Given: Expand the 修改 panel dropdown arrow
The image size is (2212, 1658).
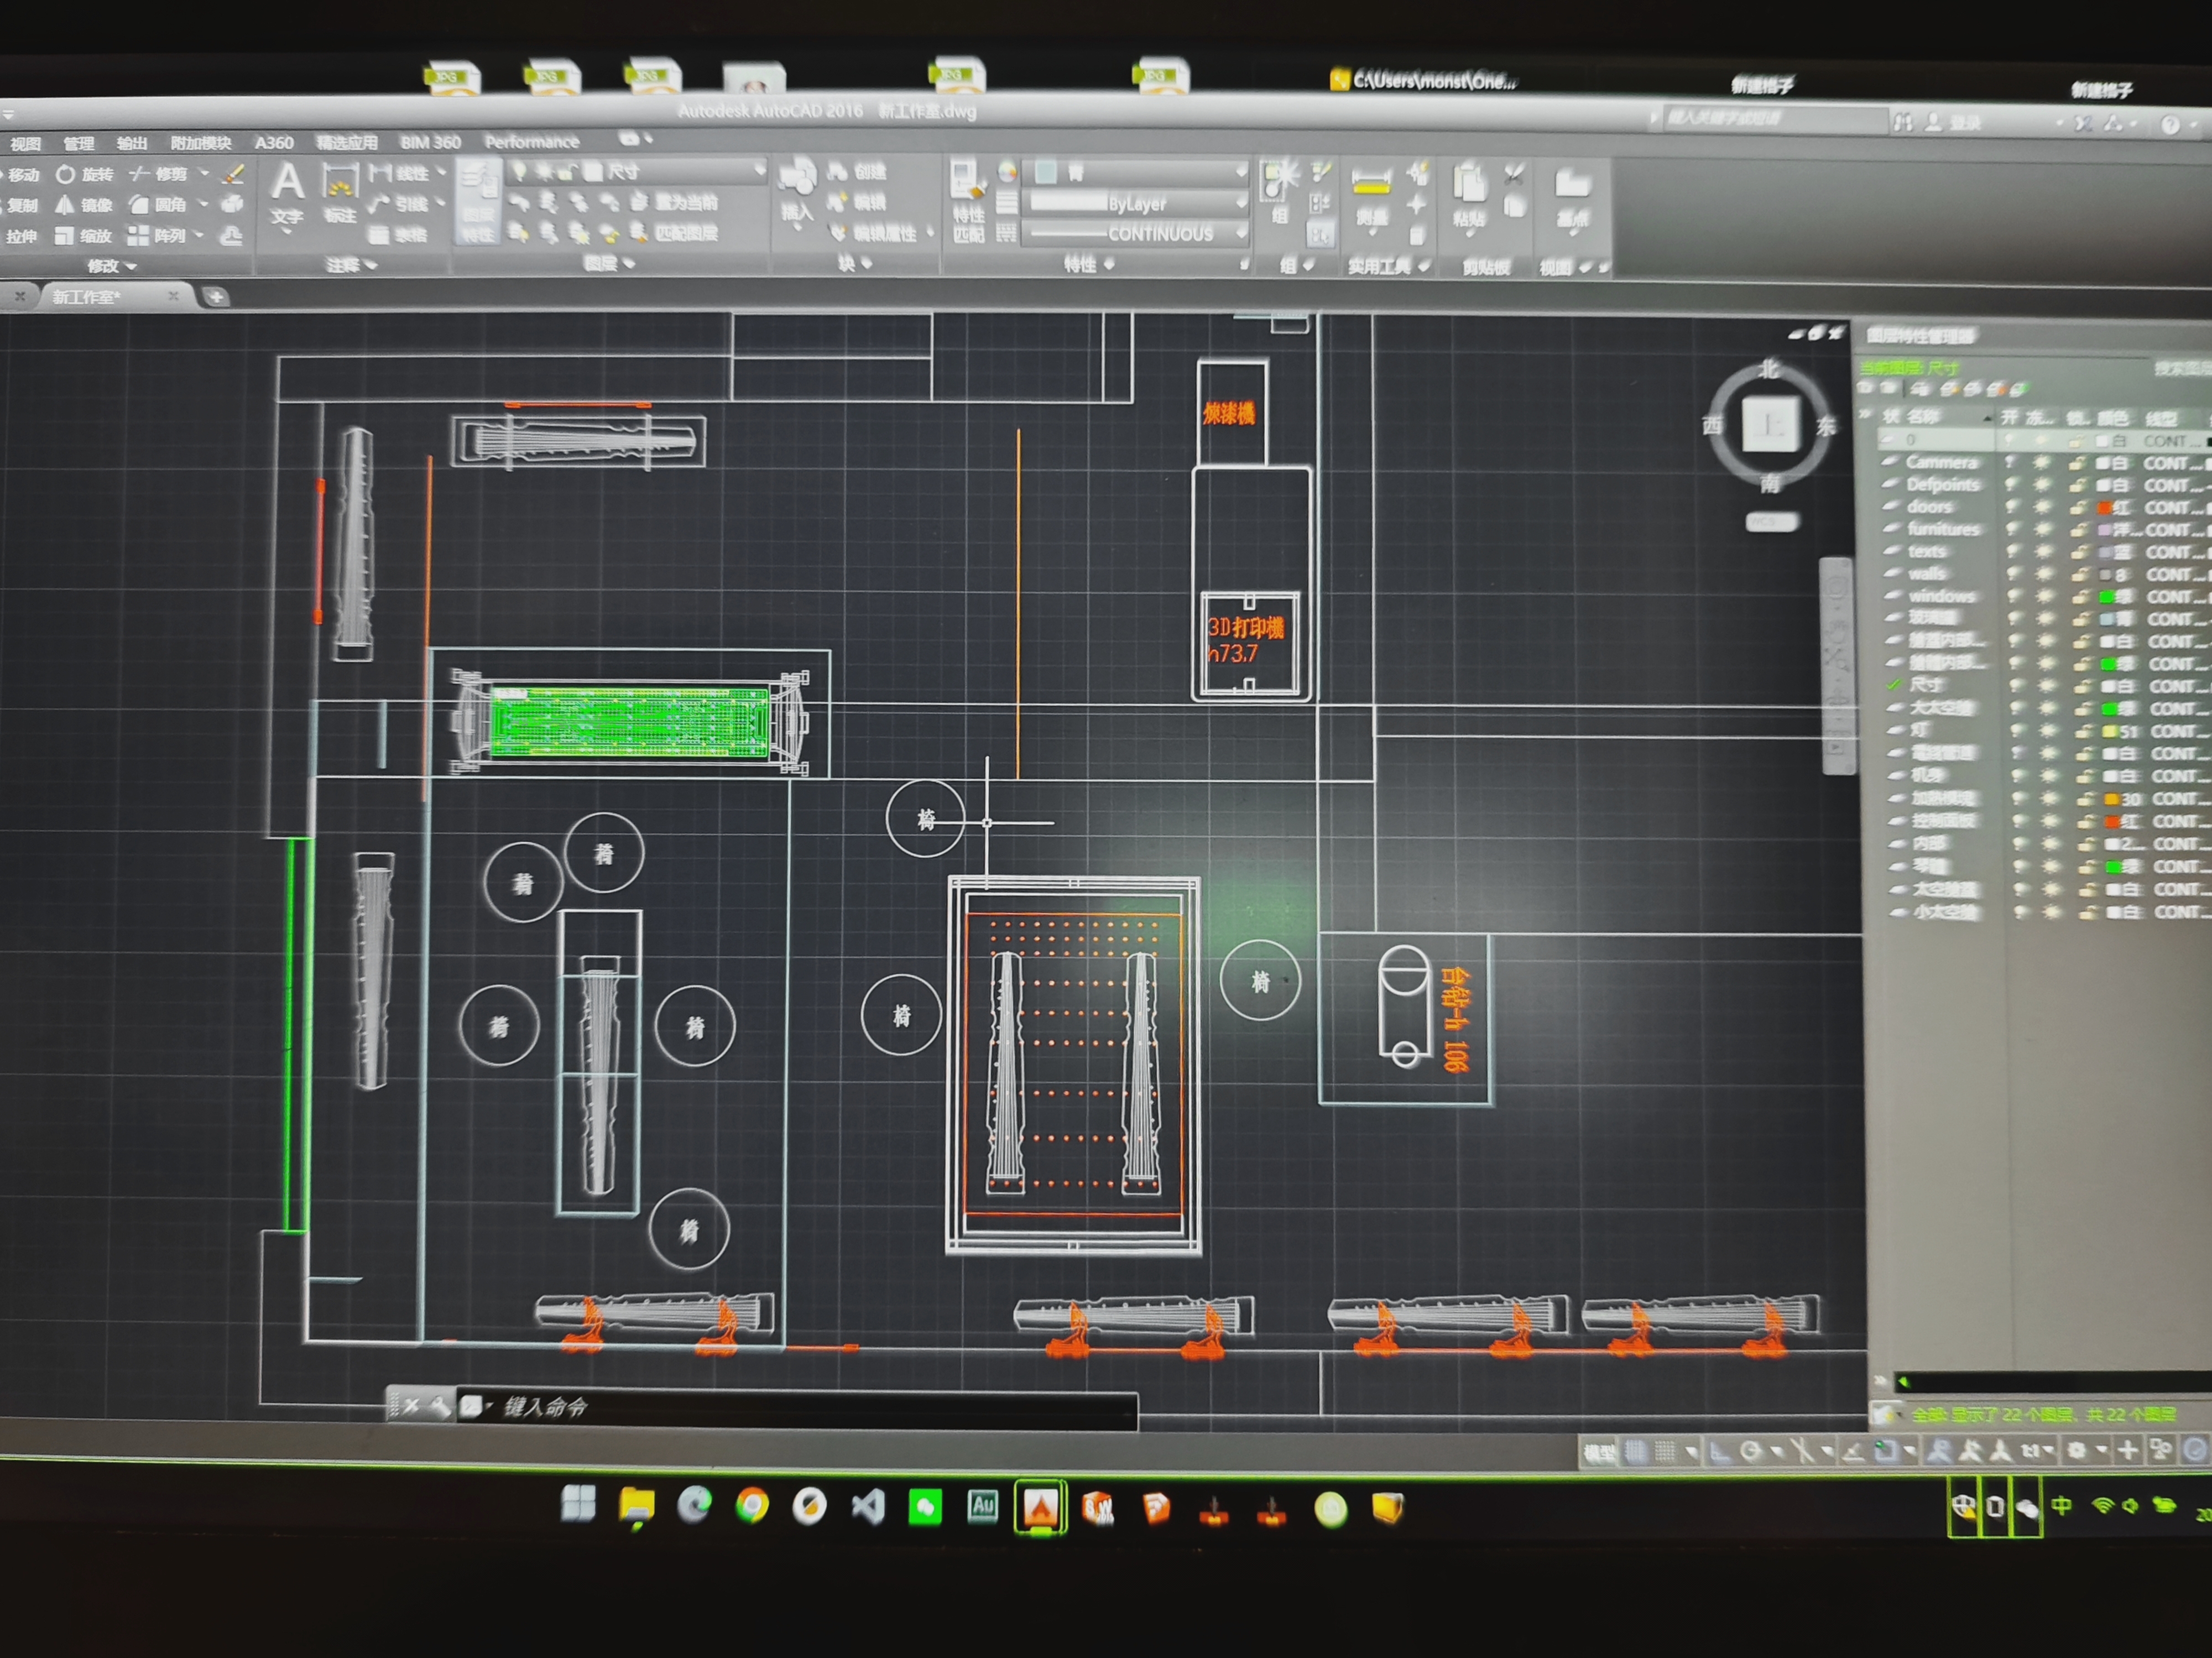Looking at the screenshot, I should pos(131,266).
